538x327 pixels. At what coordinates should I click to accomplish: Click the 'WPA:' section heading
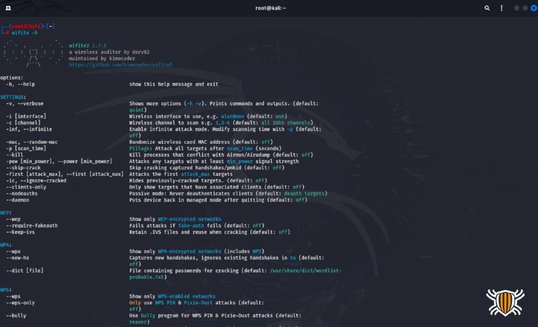pos(6,245)
